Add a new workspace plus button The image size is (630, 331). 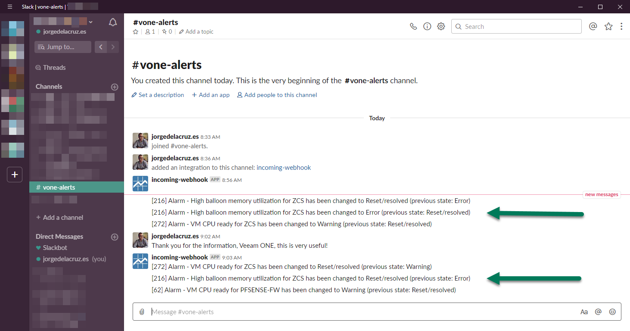pyautogui.click(x=15, y=175)
